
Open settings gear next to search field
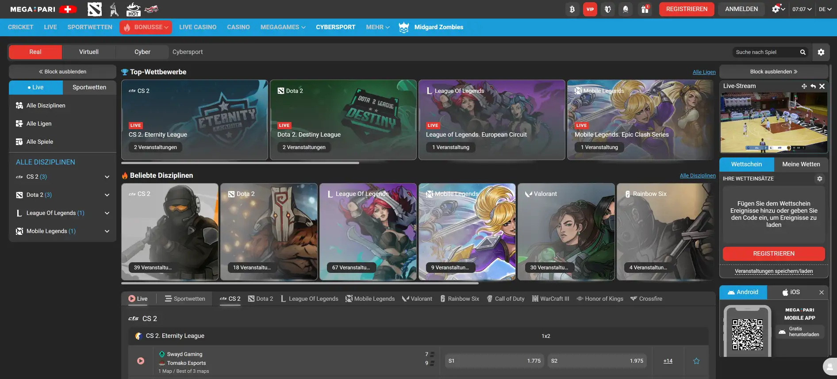click(x=821, y=52)
